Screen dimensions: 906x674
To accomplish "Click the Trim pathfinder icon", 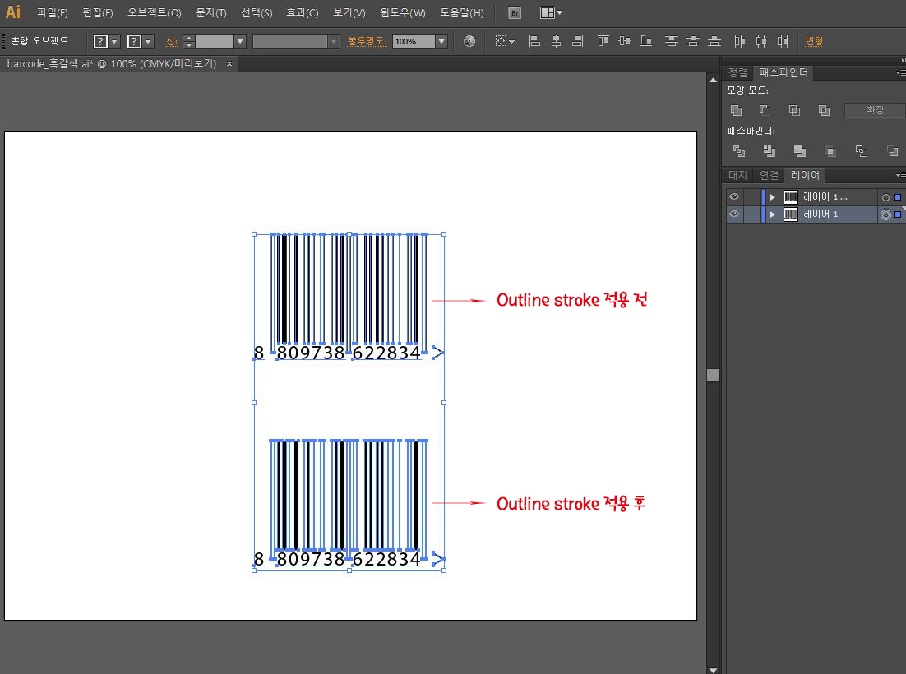I will pos(769,151).
